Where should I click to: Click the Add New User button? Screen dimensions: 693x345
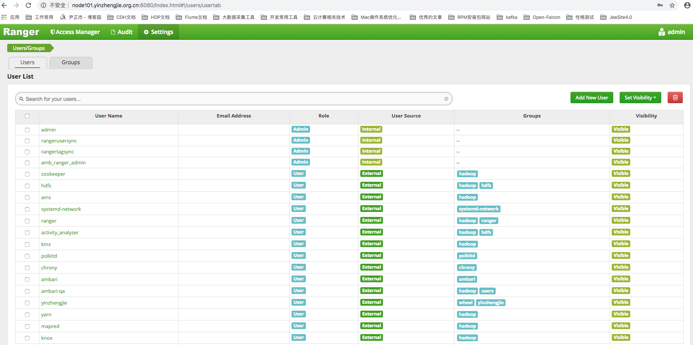592,97
